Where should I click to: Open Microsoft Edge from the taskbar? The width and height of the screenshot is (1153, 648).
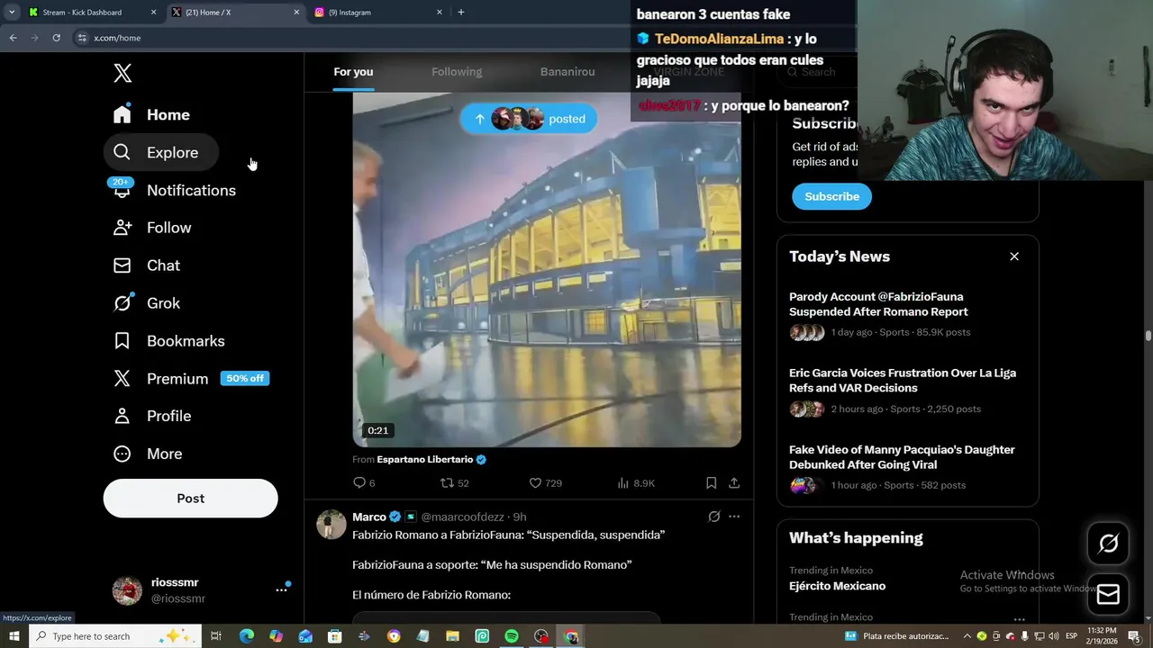(246, 636)
